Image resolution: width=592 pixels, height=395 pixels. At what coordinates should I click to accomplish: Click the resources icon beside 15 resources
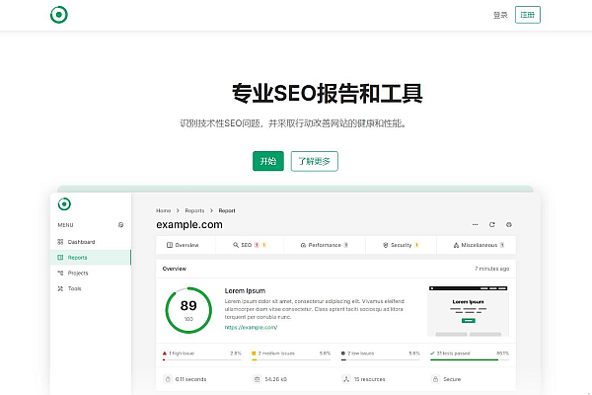(346, 379)
